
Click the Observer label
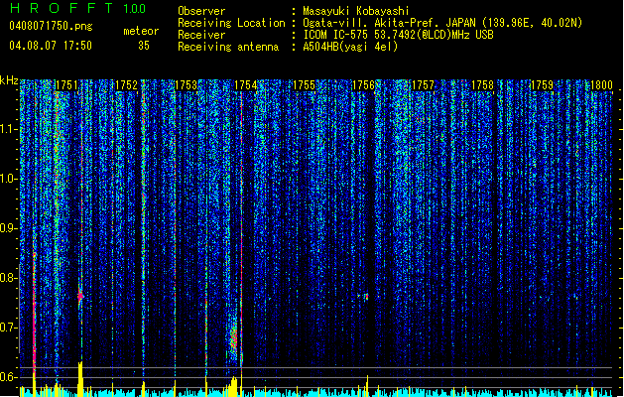pyautogui.click(x=201, y=11)
